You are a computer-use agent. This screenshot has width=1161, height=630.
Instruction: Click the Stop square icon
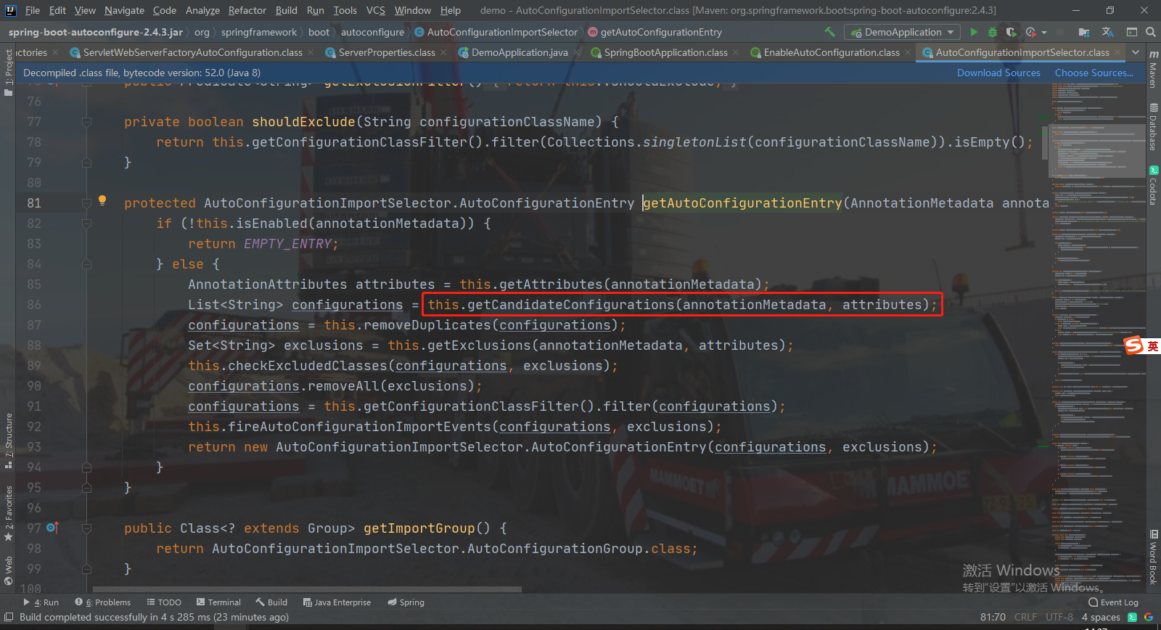pos(1060,32)
